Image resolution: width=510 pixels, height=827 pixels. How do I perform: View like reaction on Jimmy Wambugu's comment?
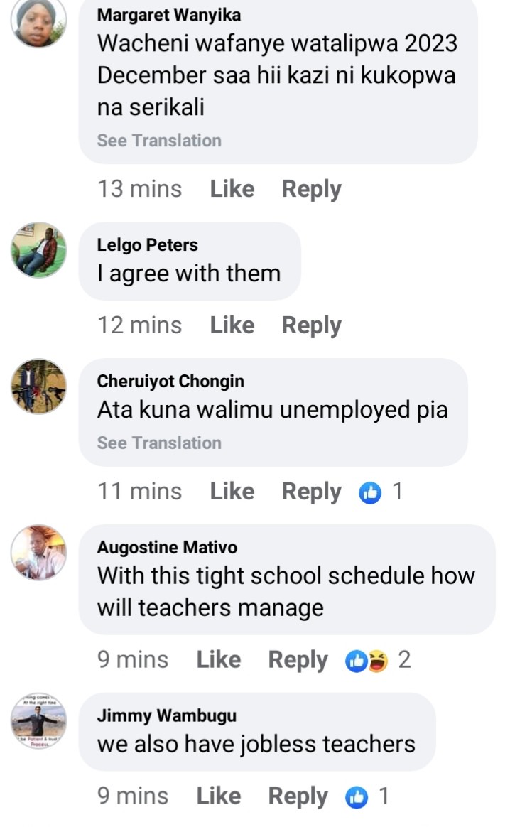[x=367, y=796]
